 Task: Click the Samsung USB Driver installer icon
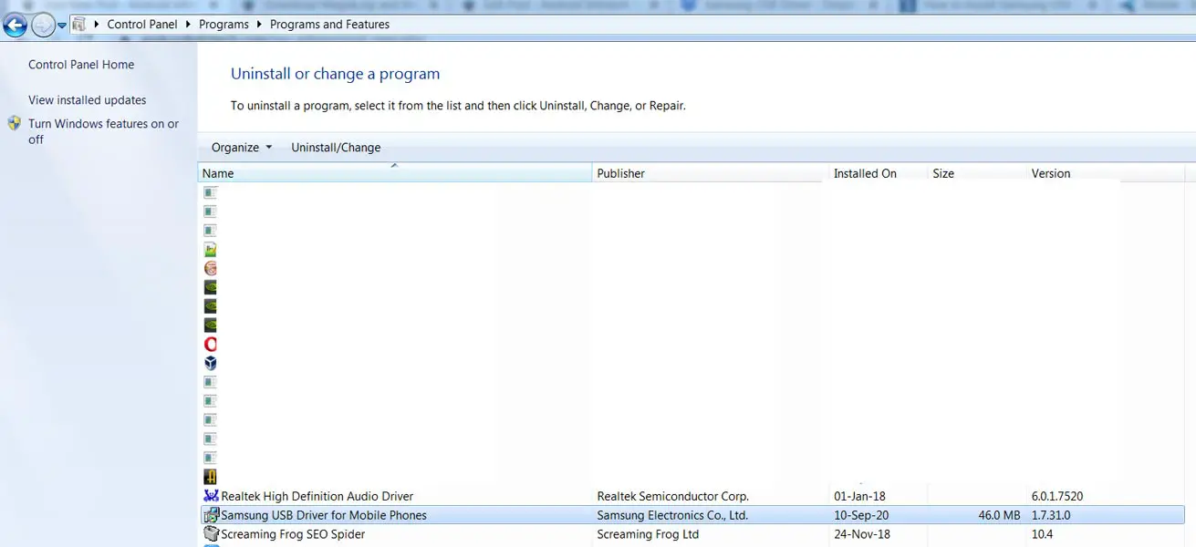tap(211, 515)
